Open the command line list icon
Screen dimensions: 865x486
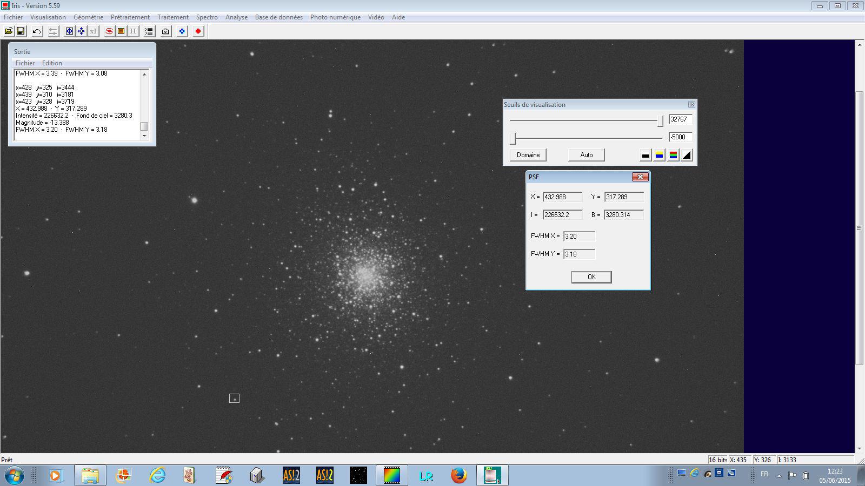tap(149, 31)
